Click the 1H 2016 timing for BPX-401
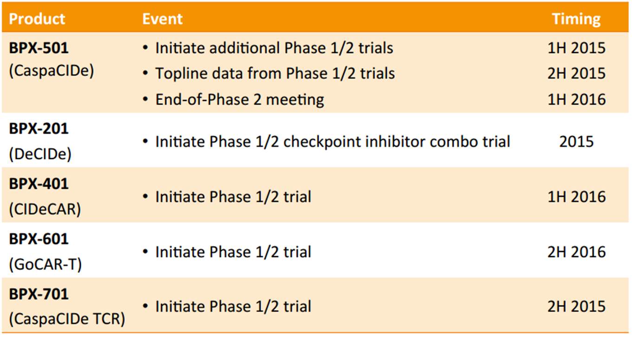 click(576, 197)
